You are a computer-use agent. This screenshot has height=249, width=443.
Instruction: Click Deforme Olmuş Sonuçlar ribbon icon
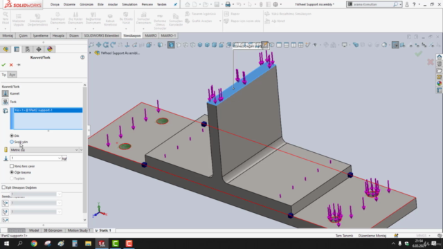(x=160, y=21)
